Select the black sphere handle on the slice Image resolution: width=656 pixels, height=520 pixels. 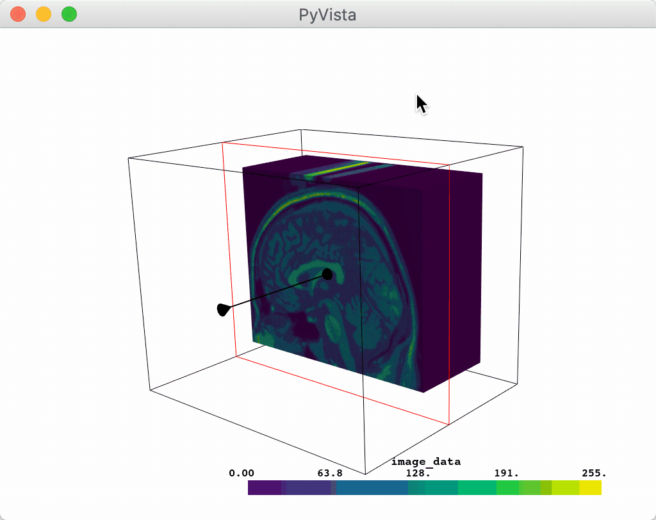[327, 274]
